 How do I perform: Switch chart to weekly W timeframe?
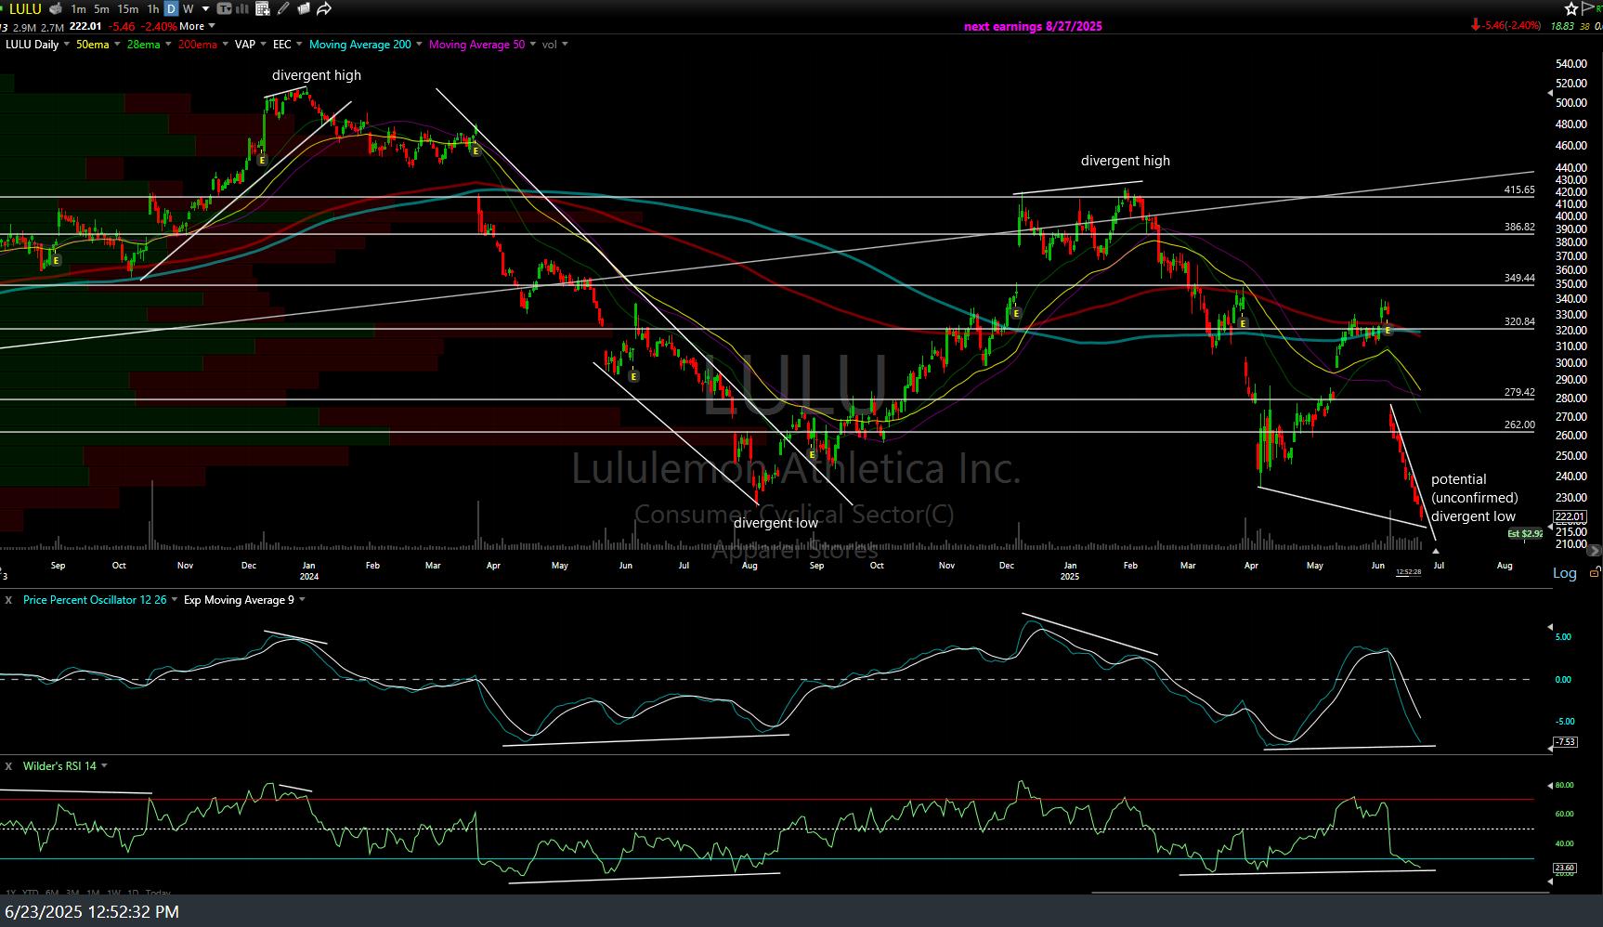point(189,9)
